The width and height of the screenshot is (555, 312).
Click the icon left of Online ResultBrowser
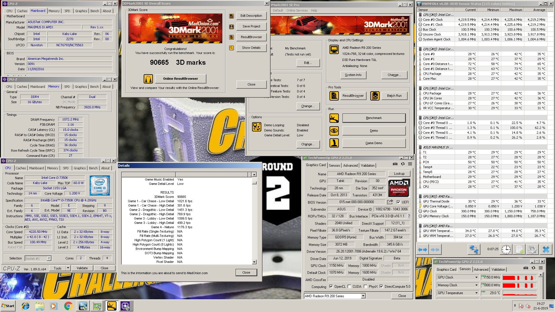click(x=148, y=79)
